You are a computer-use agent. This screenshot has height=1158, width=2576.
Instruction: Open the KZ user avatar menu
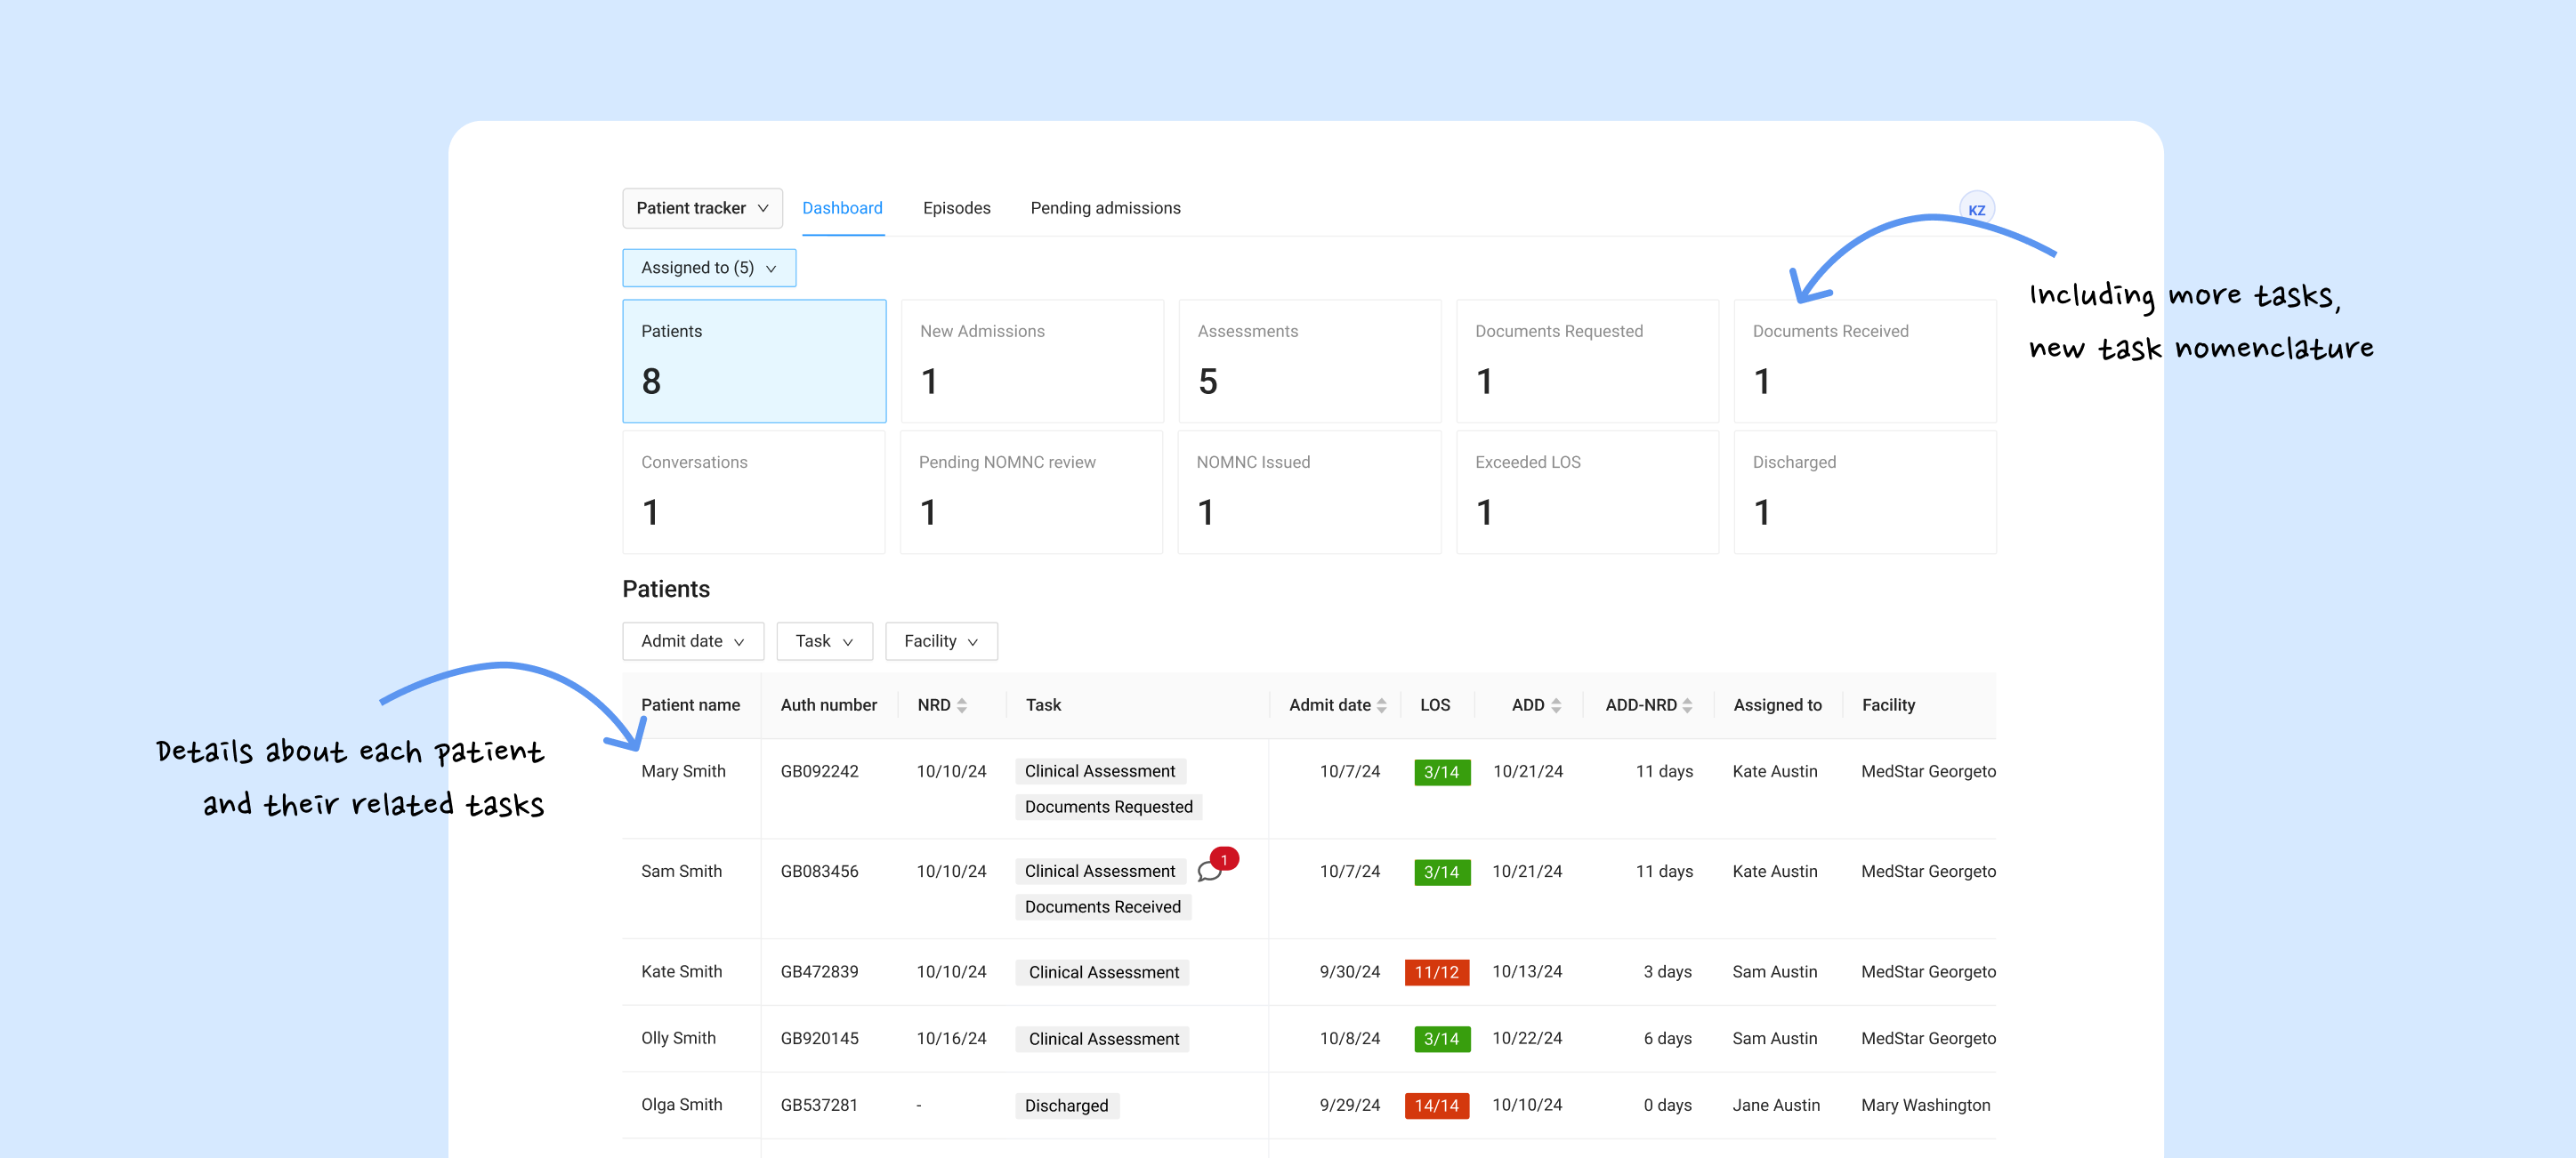pos(1977,208)
